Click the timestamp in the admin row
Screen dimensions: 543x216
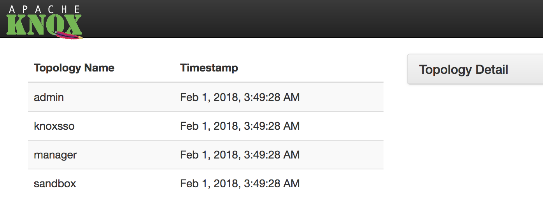[240, 97]
